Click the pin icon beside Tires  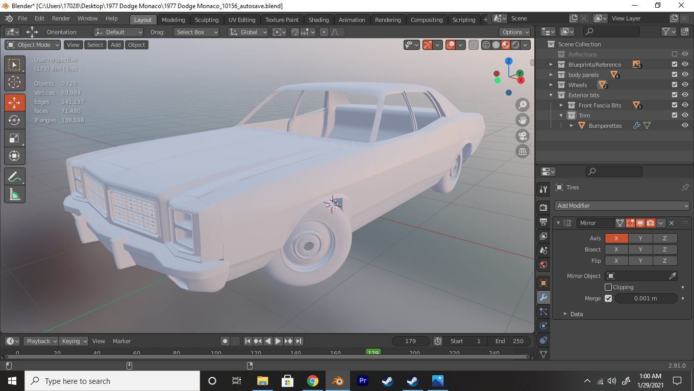point(685,187)
